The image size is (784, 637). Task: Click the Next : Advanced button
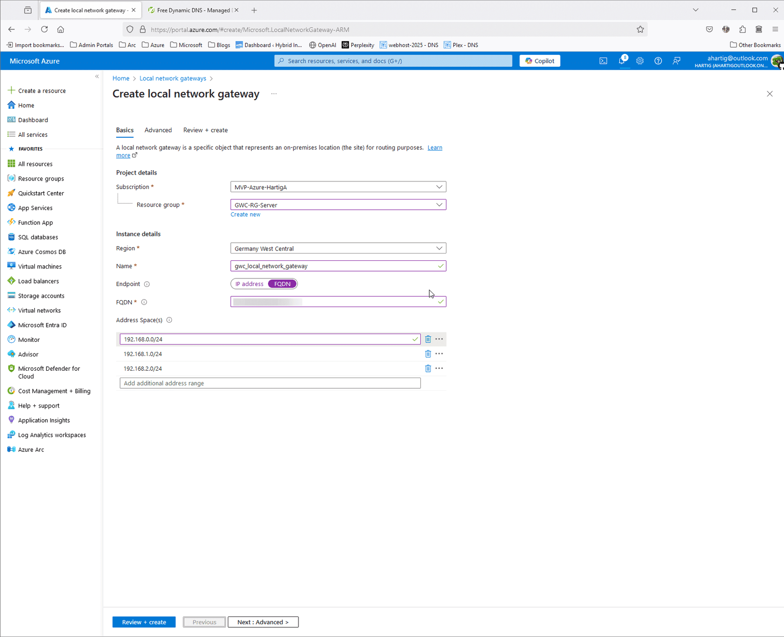click(263, 622)
